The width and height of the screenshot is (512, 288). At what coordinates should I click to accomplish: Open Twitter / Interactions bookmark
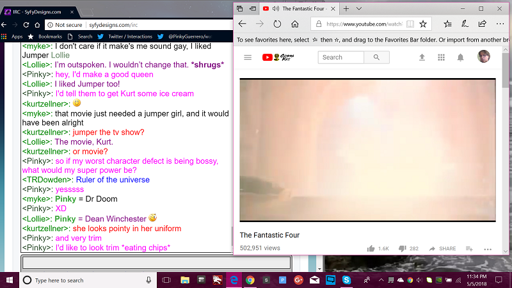125,36
